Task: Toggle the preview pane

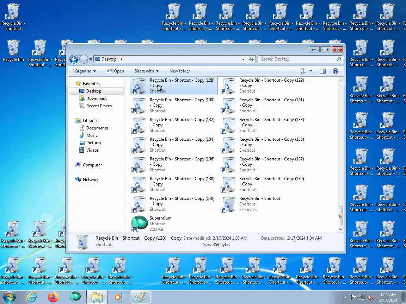Action: point(322,71)
